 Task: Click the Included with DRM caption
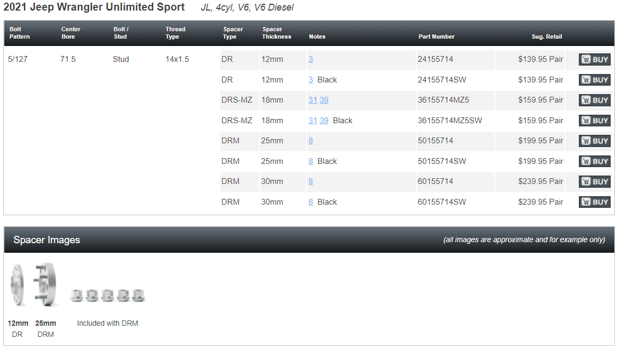pyautogui.click(x=108, y=324)
